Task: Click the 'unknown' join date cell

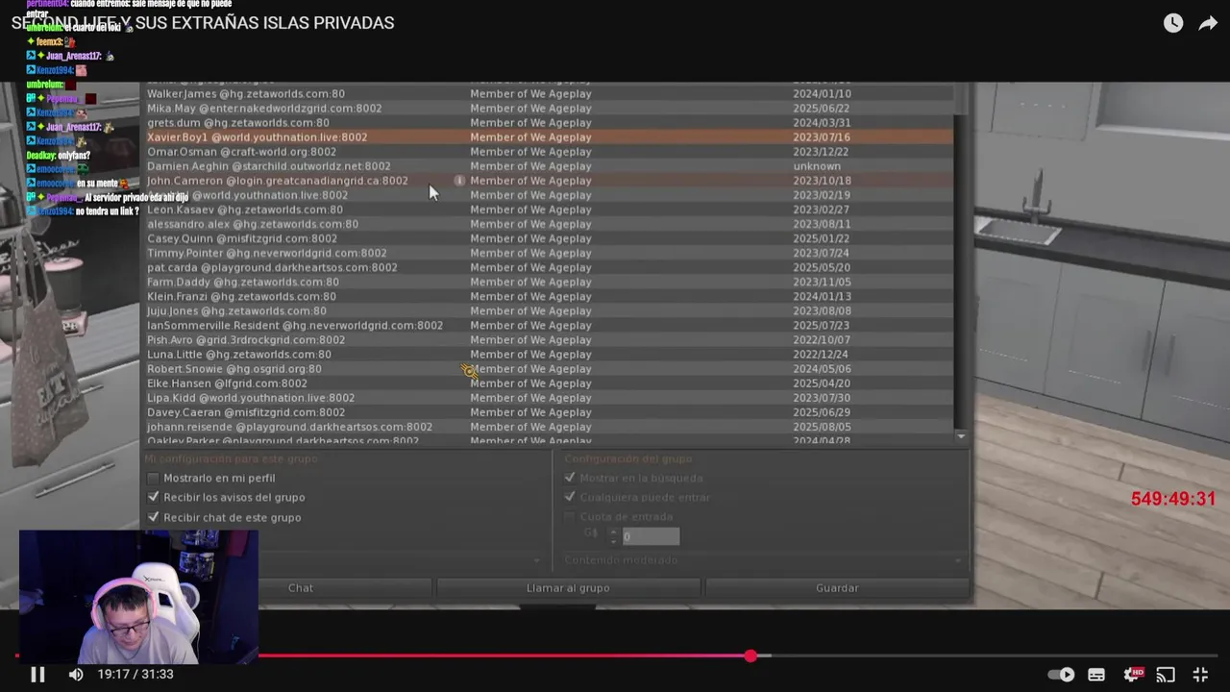Action: pos(817,166)
